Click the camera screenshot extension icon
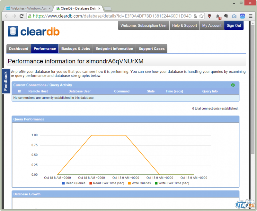The image size is (257, 211). click(234, 16)
